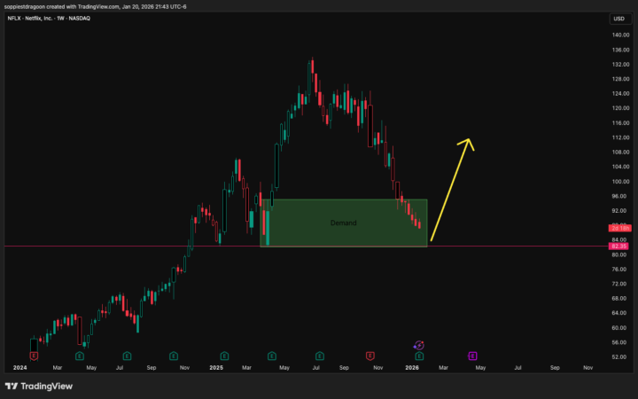Screen dimensions: 638x399
Task: Click the earnings marker left of May 2025
Action: 272,356
